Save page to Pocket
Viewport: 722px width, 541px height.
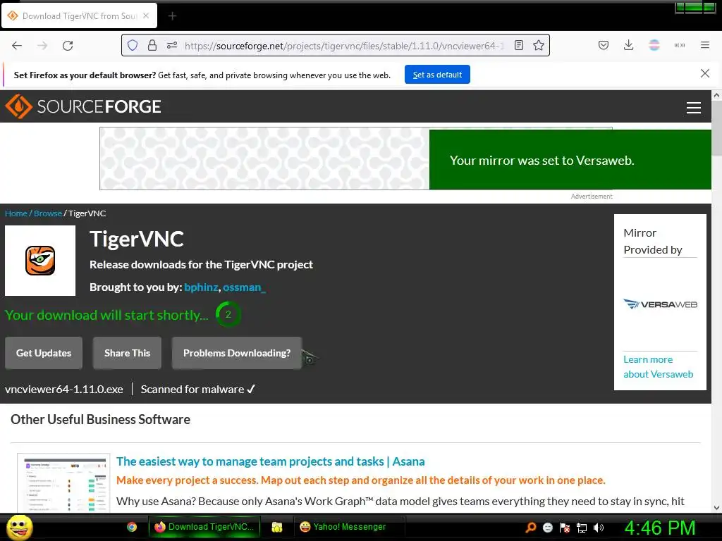(x=604, y=45)
